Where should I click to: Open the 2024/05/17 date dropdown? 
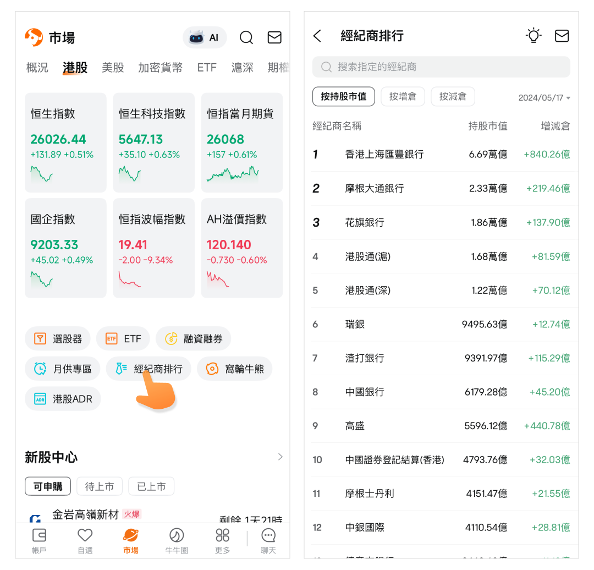[544, 98]
